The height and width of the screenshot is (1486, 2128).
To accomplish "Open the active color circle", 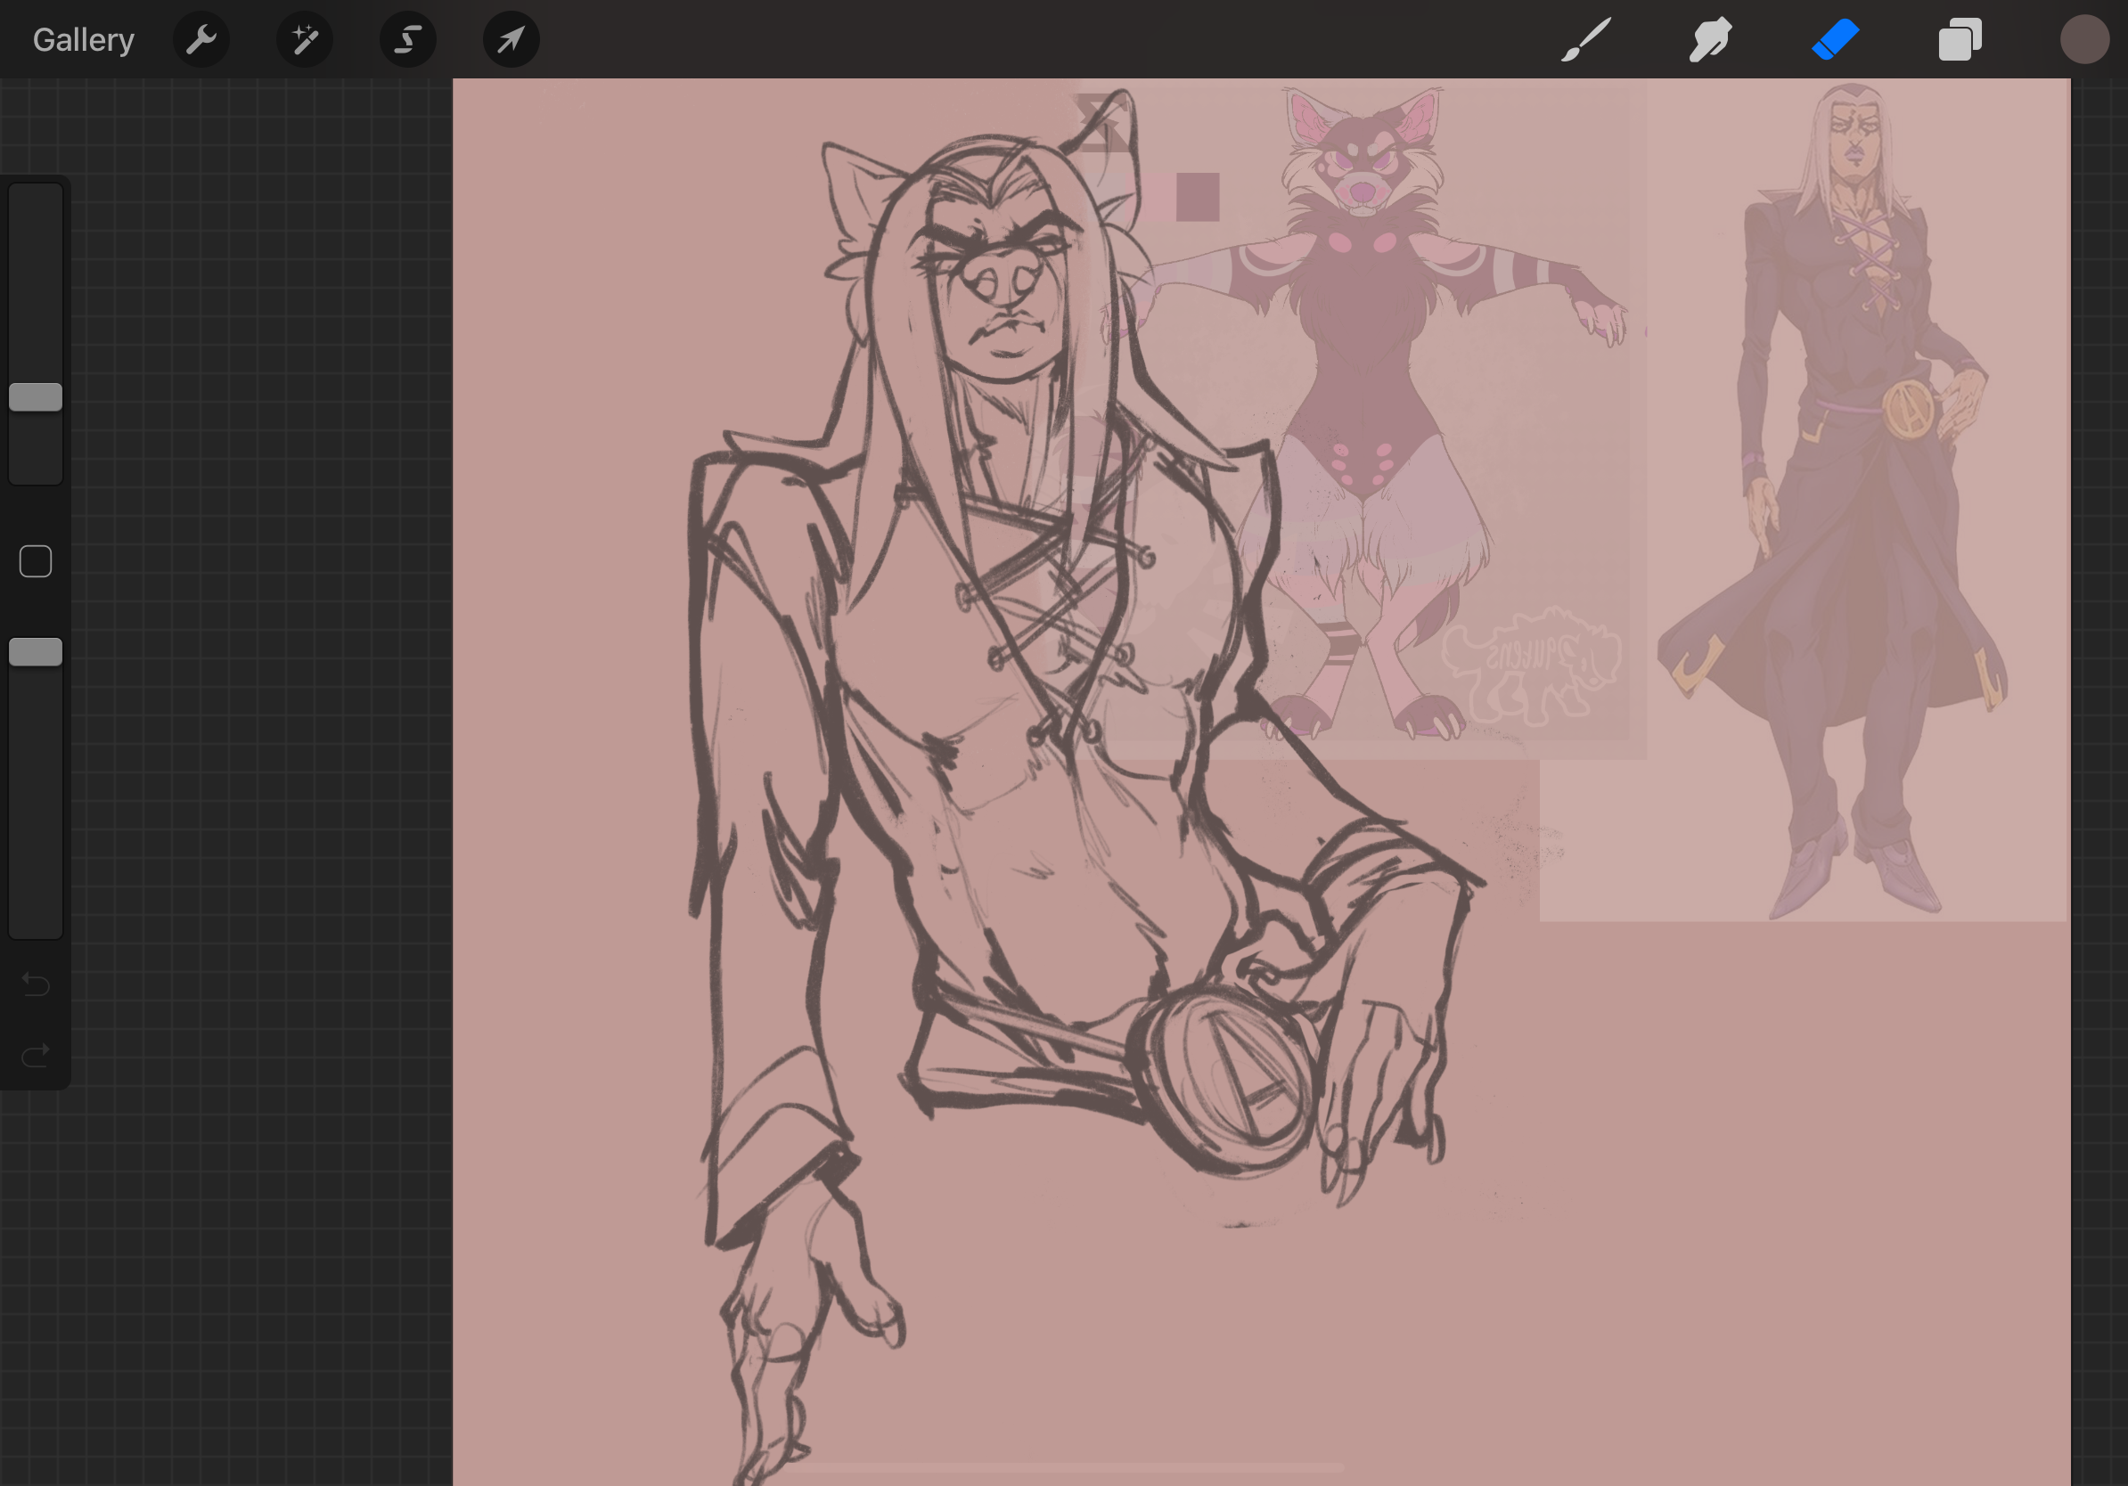I will point(2083,40).
